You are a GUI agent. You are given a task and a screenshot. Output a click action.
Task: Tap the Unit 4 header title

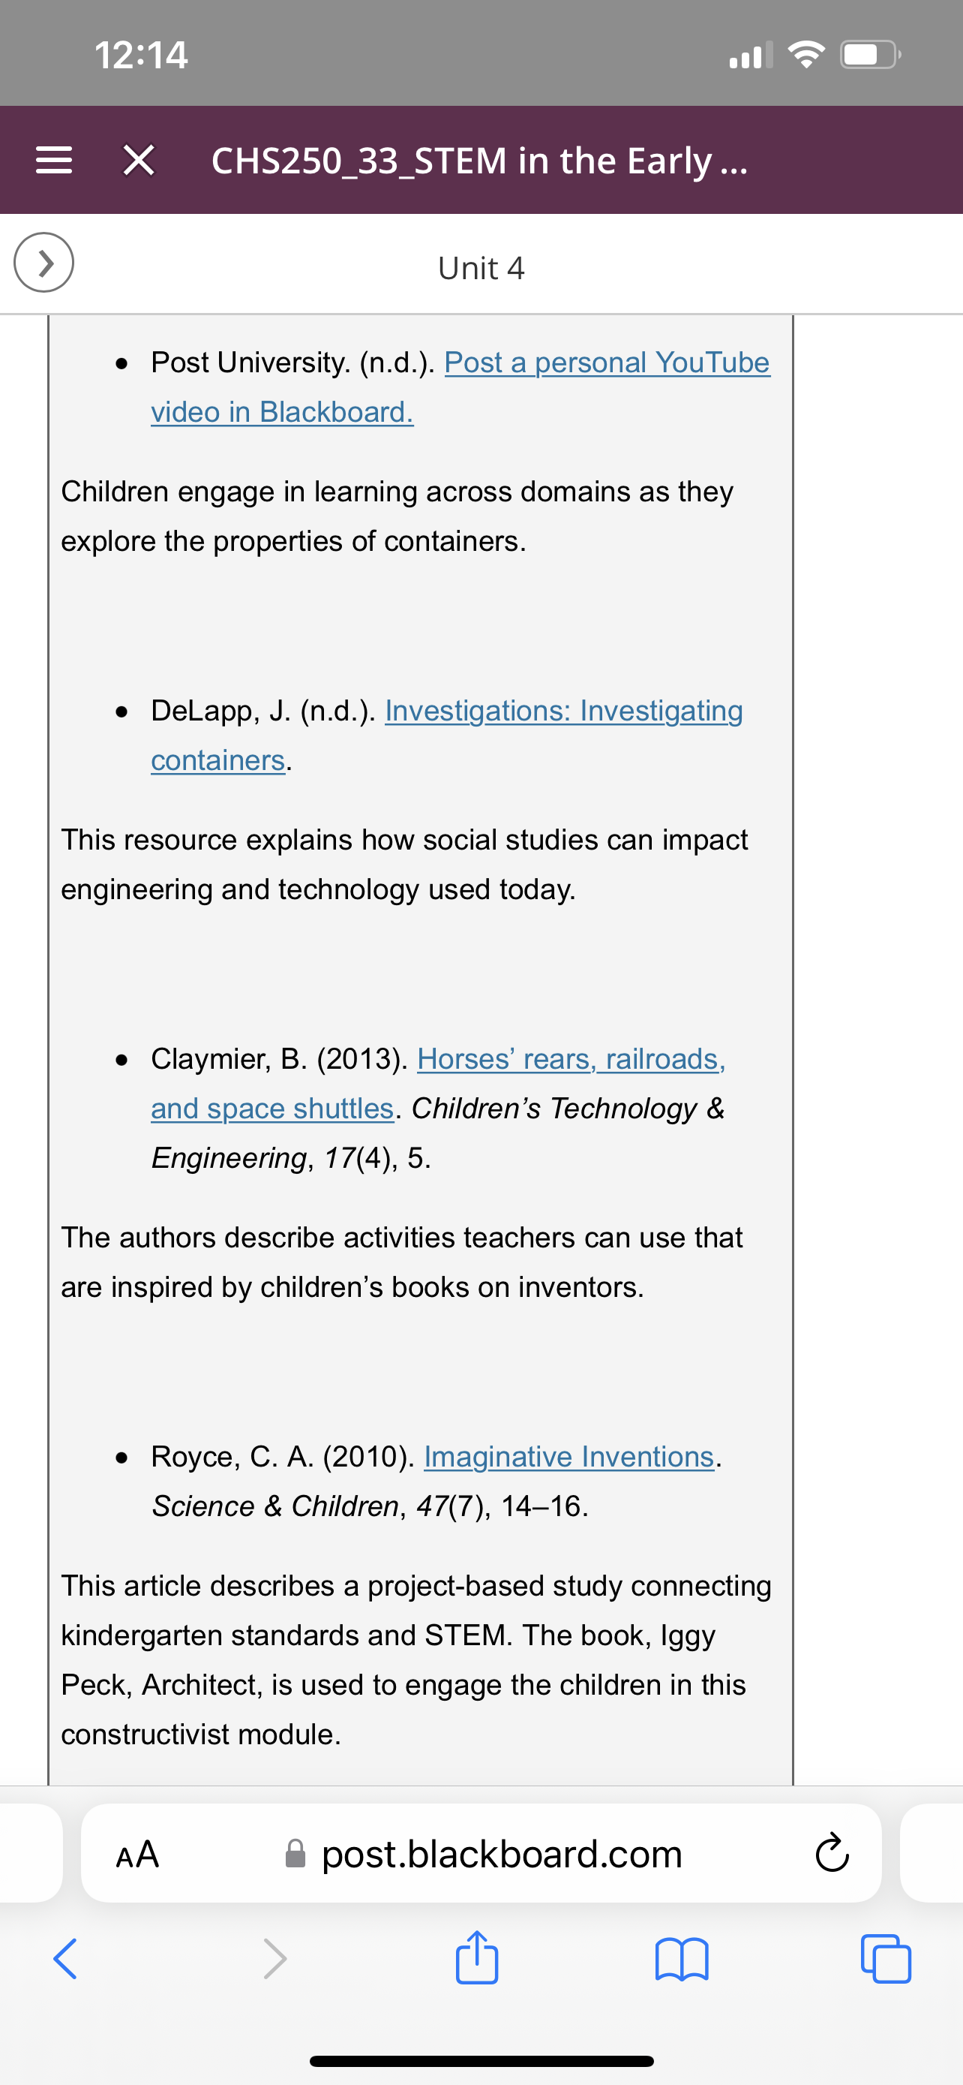tap(481, 268)
